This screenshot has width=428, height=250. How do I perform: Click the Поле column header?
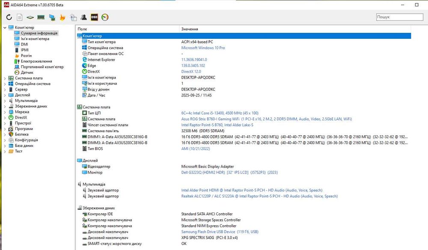pyautogui.click(x=127, y=29)
